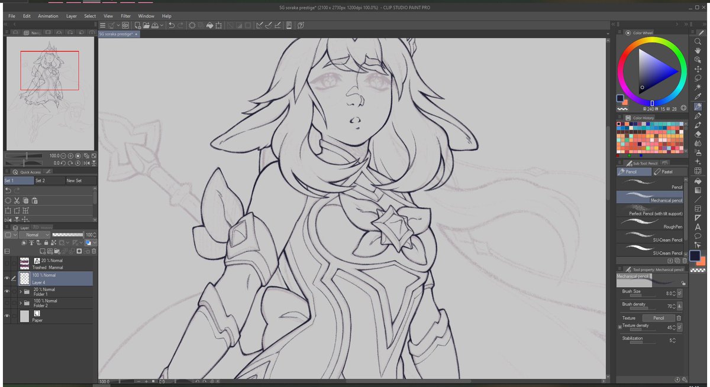Viewport: 710px width, 387px height.
Task: Click the Navigator preview thumbnail
Action: 50,93
